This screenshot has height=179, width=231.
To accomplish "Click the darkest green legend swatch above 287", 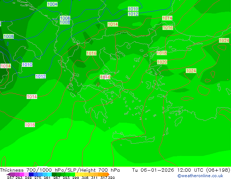I will pos(54,174).
